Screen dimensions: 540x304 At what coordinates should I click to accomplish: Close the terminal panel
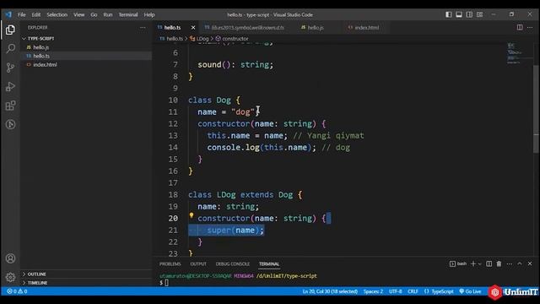click(530, 263)
